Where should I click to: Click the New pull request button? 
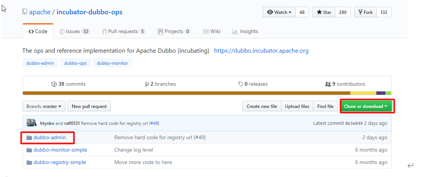89,106
